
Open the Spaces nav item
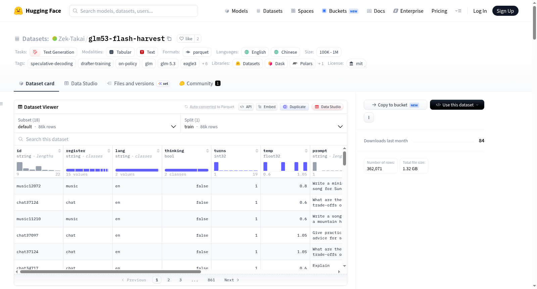[302, 11]
